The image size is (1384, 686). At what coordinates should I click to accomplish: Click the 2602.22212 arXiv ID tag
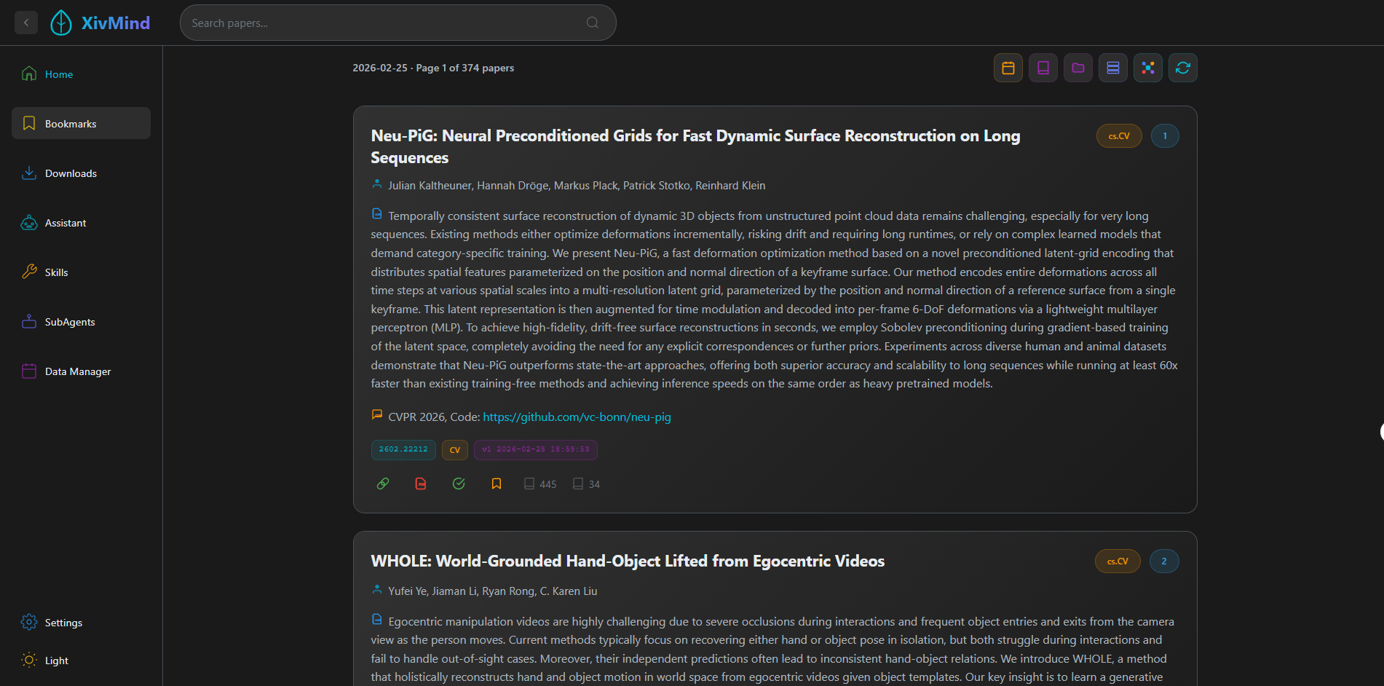tap(403, 449)
